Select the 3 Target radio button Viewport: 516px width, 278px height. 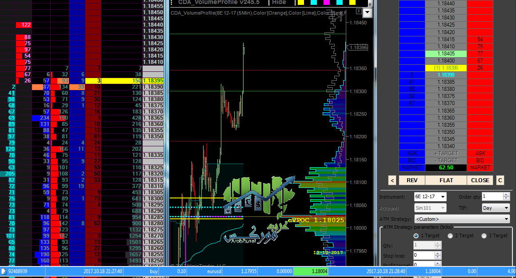[484, 236]
